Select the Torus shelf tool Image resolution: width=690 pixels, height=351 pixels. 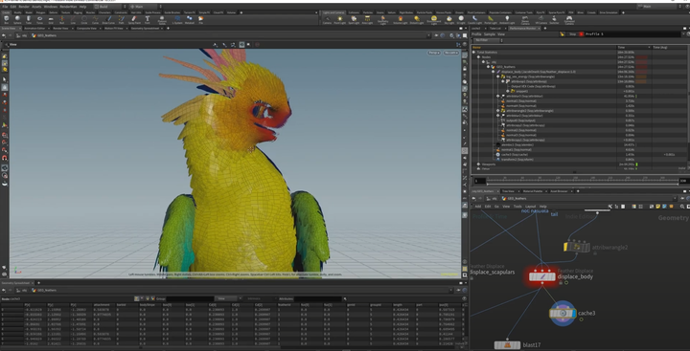[x=39, y=19]
